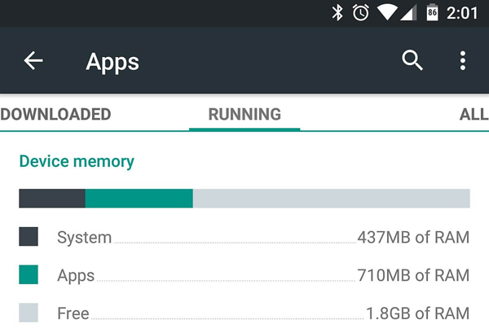Tap the back arrow icon
Image resolution: width=489 pixels, height=333 pixels.
(33, 60)
